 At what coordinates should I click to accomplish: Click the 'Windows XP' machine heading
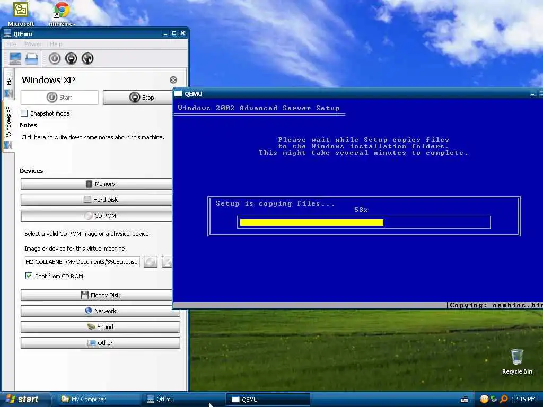[x=48, y=80]
